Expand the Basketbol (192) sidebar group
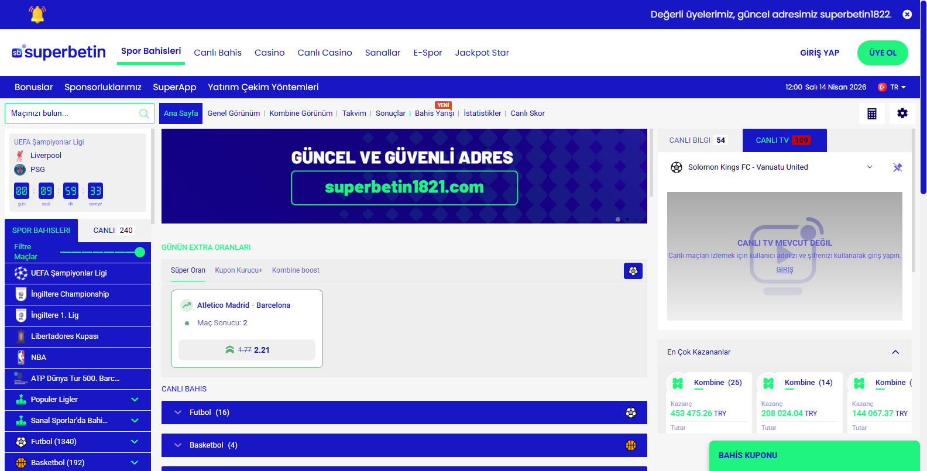The height and width of the screenshot is (471, 927). tap(135, 463)
